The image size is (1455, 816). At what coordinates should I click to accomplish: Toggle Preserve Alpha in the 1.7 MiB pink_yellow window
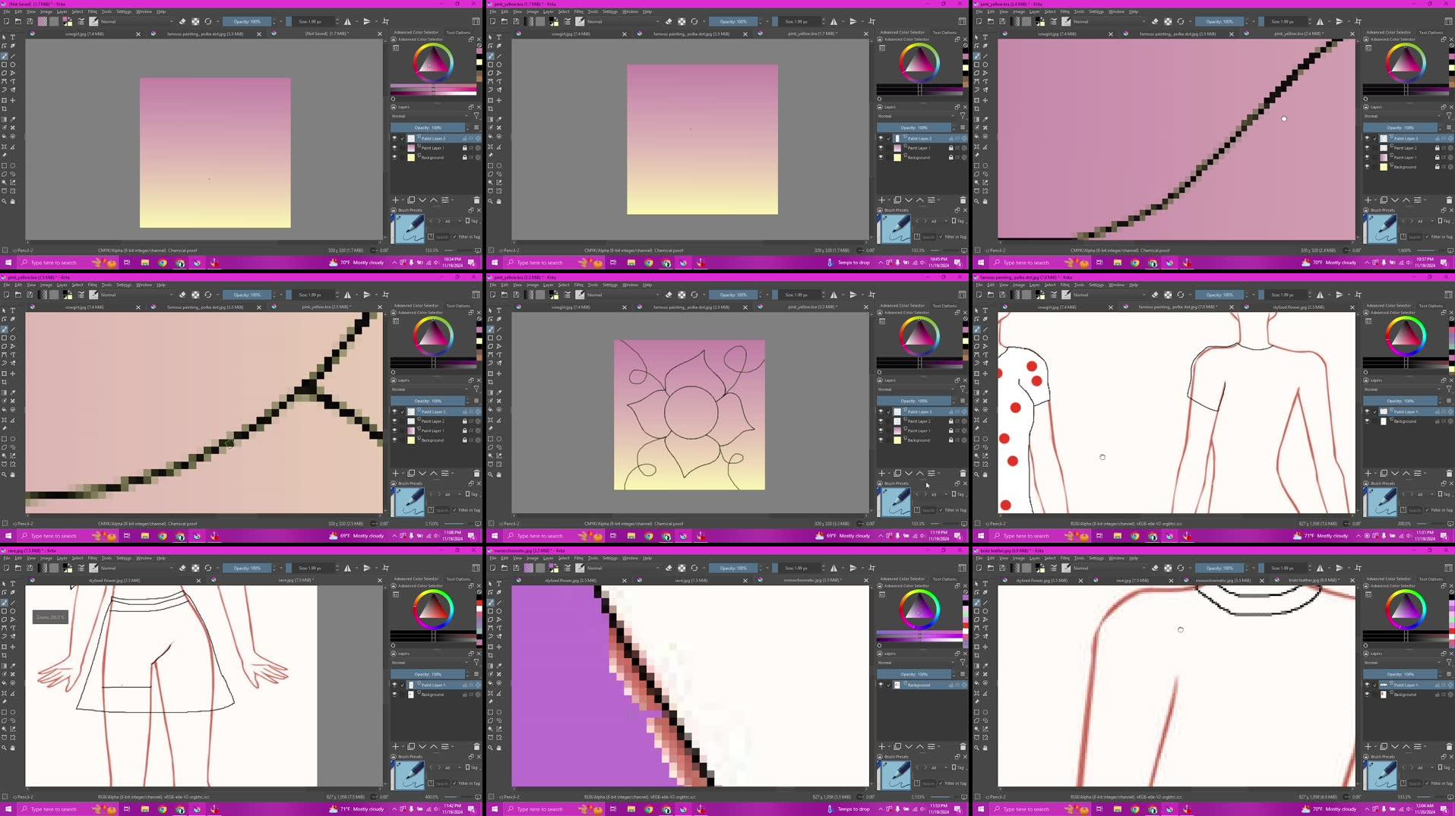682,21
